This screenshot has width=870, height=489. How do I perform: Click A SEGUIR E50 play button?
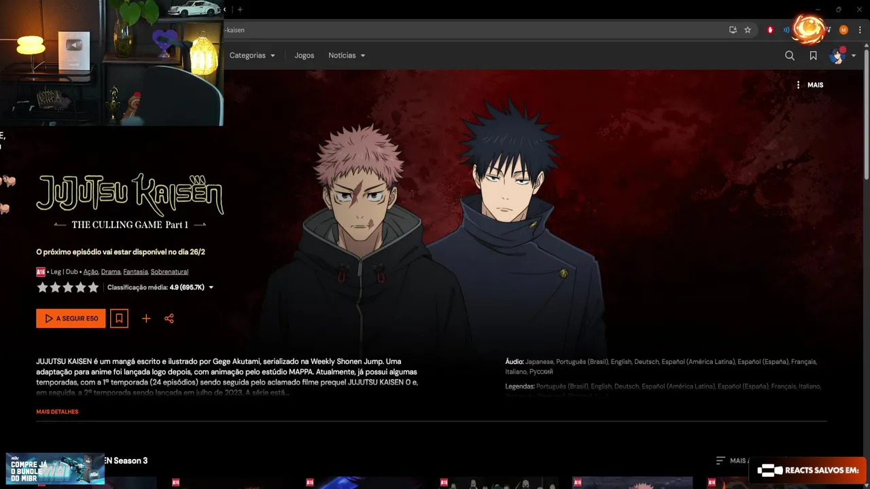coord(71,319)
